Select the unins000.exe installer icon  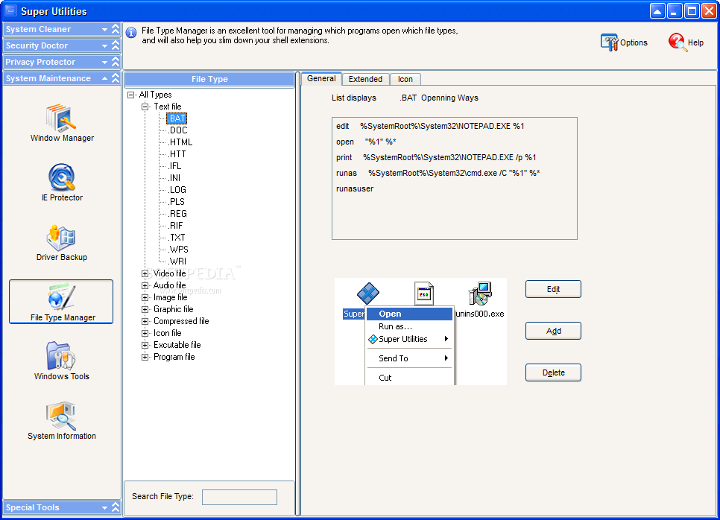tap(480, 294)
